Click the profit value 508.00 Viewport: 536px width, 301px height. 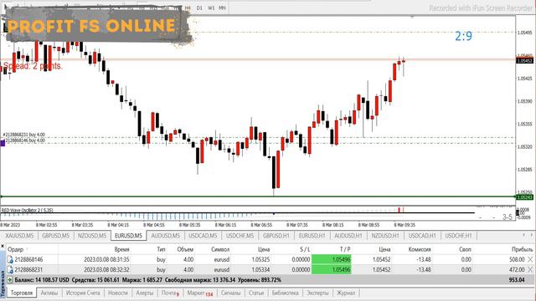[517, 260]
